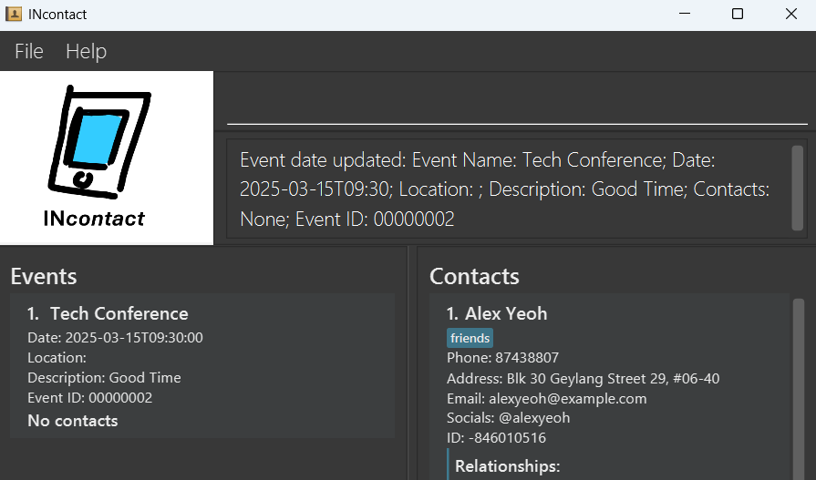The height and width of the screenshot is (480, 816).
Task: Click the command input field
Action: pos(517,104)
